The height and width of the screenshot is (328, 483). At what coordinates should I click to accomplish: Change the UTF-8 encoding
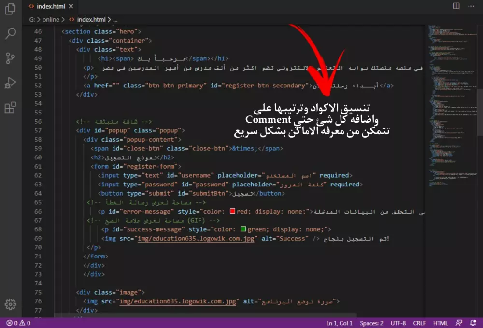398,323
